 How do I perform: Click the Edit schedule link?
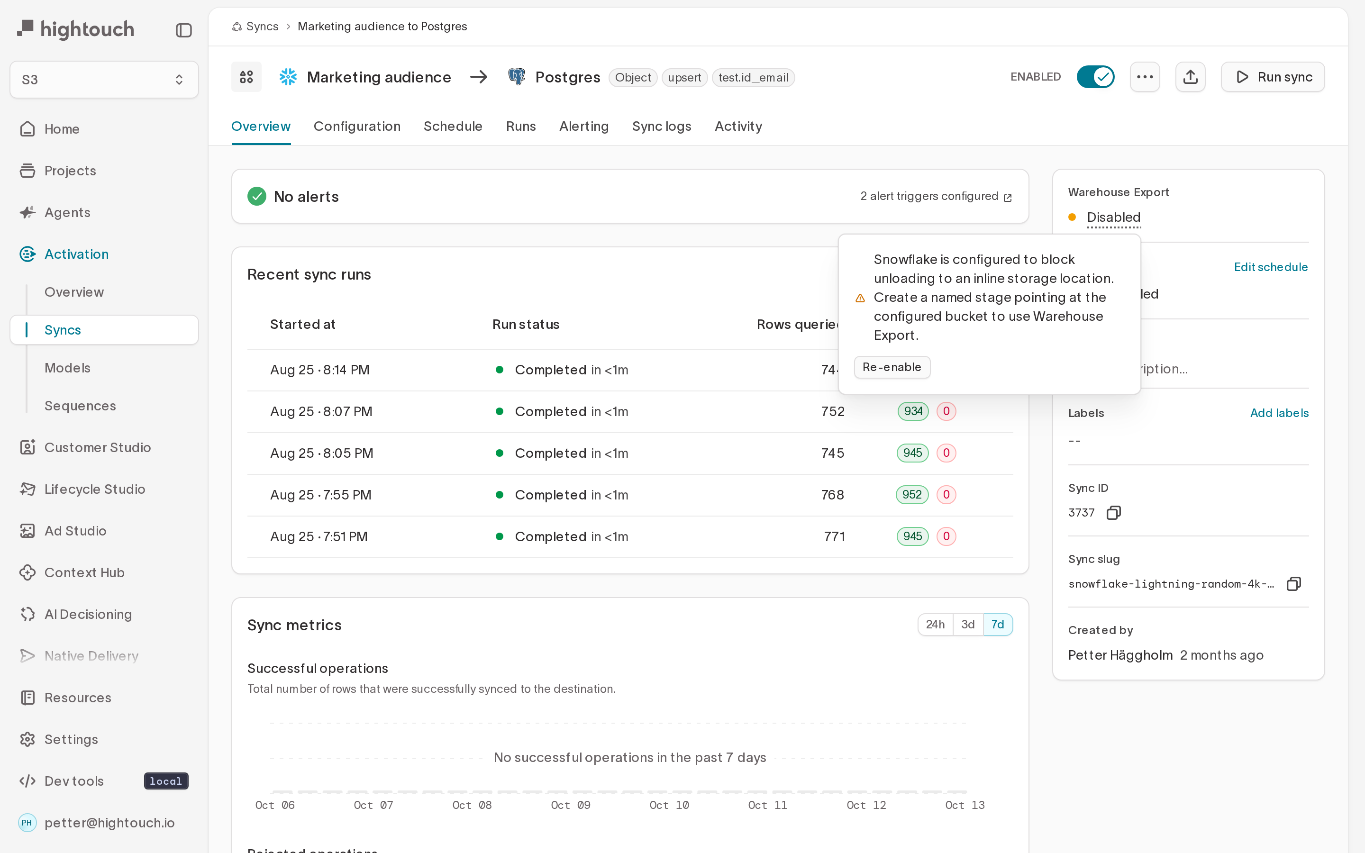pos(1270,267)
